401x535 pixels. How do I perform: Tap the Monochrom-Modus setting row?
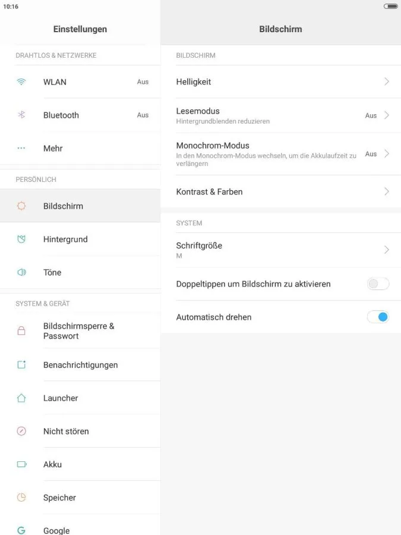point(280,154)
